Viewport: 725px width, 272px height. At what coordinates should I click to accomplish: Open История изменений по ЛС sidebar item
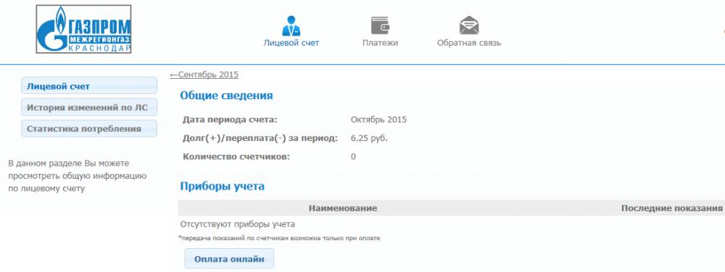89,107
